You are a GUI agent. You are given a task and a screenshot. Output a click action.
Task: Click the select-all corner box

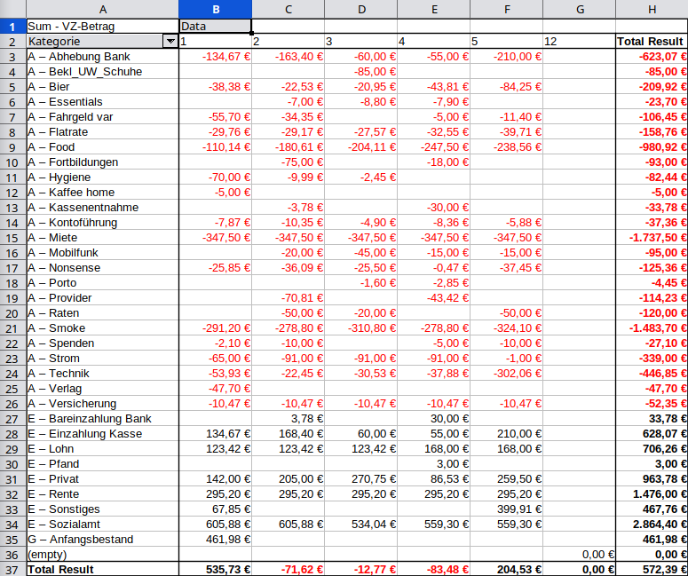(x=12, y=9)
